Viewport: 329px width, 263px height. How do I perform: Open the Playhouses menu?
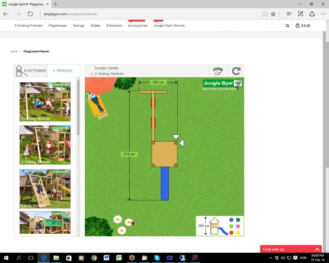(x=58, y=26)
